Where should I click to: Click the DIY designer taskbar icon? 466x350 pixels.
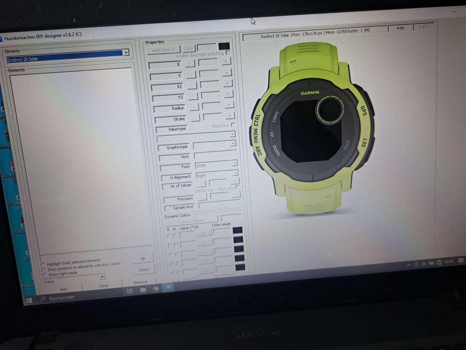(168, 288)
